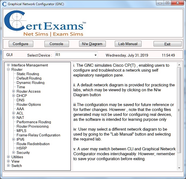Viewport: 186px width, 179px height.
Task: Select Router Options in the tree
Action: click(x=29, y=104)
